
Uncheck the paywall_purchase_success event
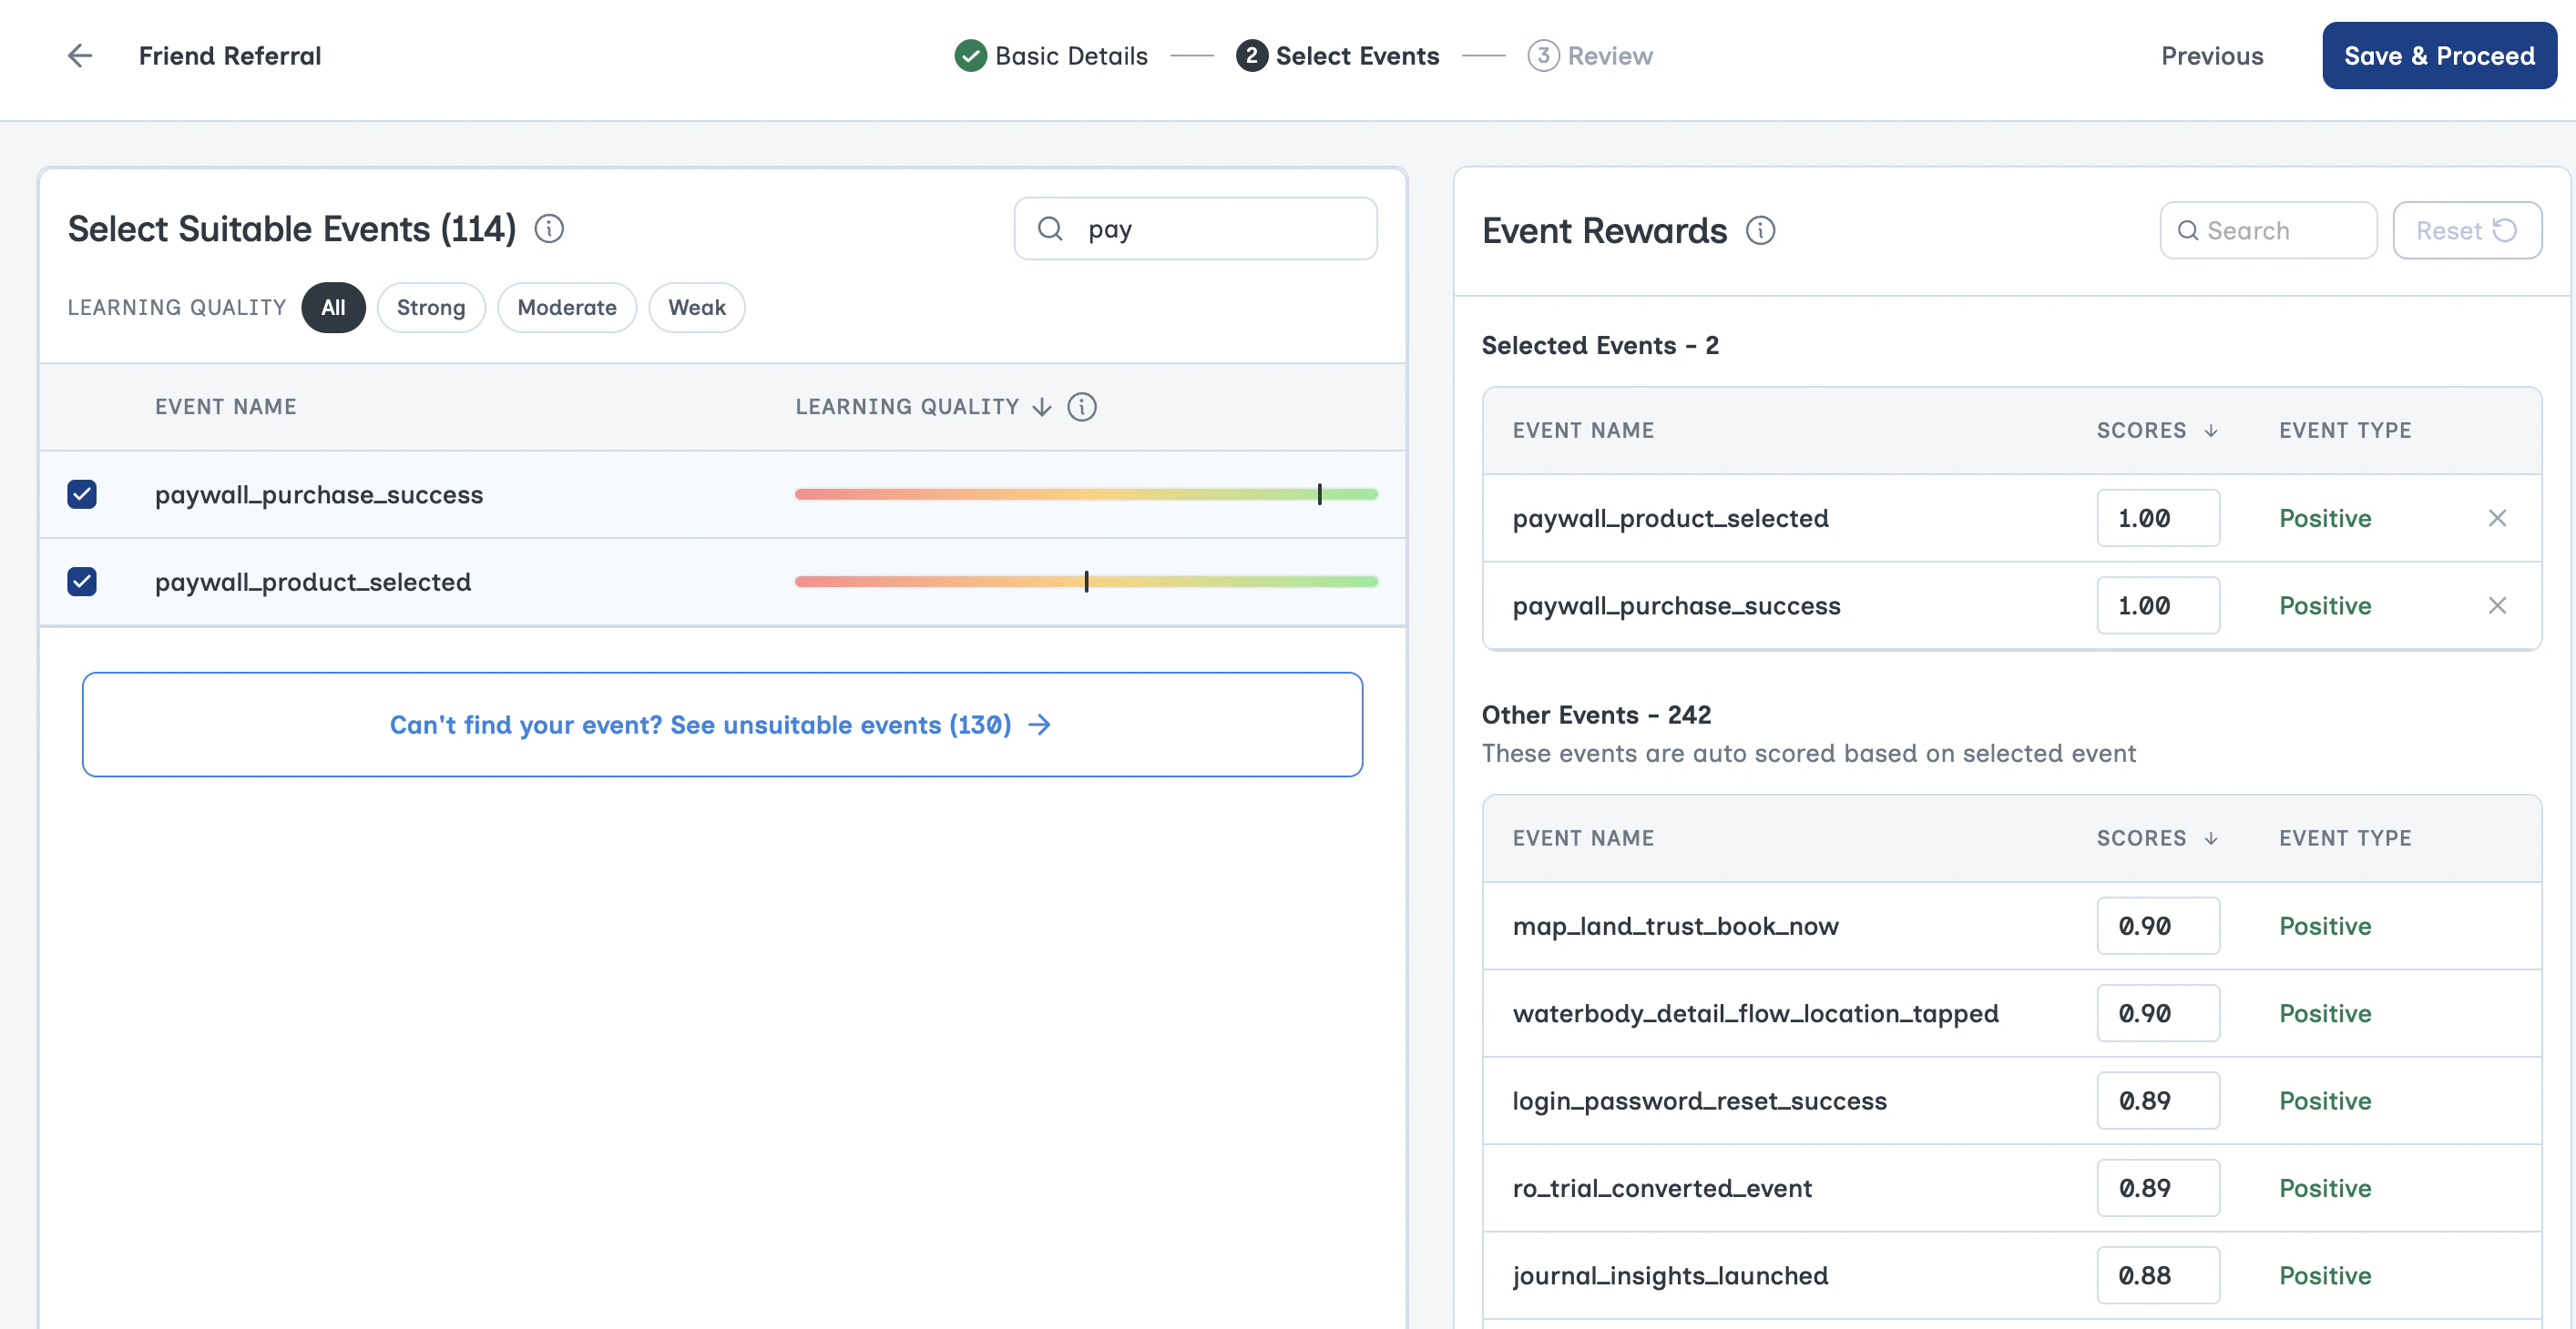[x=81, y=493]
